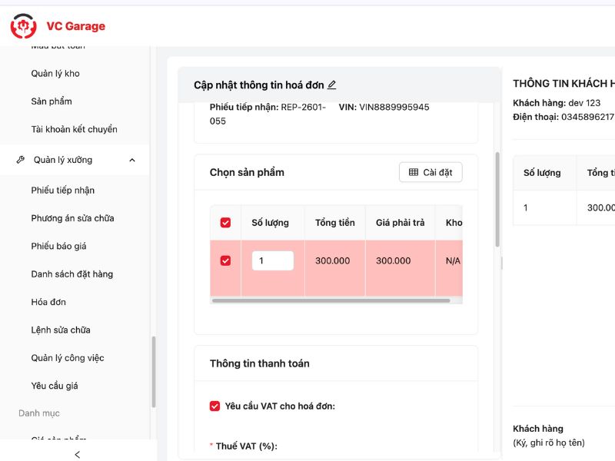Open Tài khoản kết chuyển menu item

tap(75, 129)
